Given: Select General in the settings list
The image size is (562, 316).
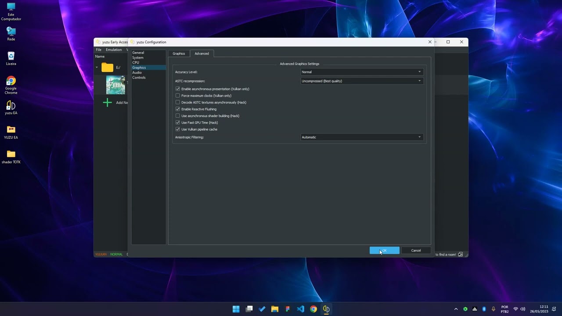Looking at the screenshot, I should [x=148, y=53].
